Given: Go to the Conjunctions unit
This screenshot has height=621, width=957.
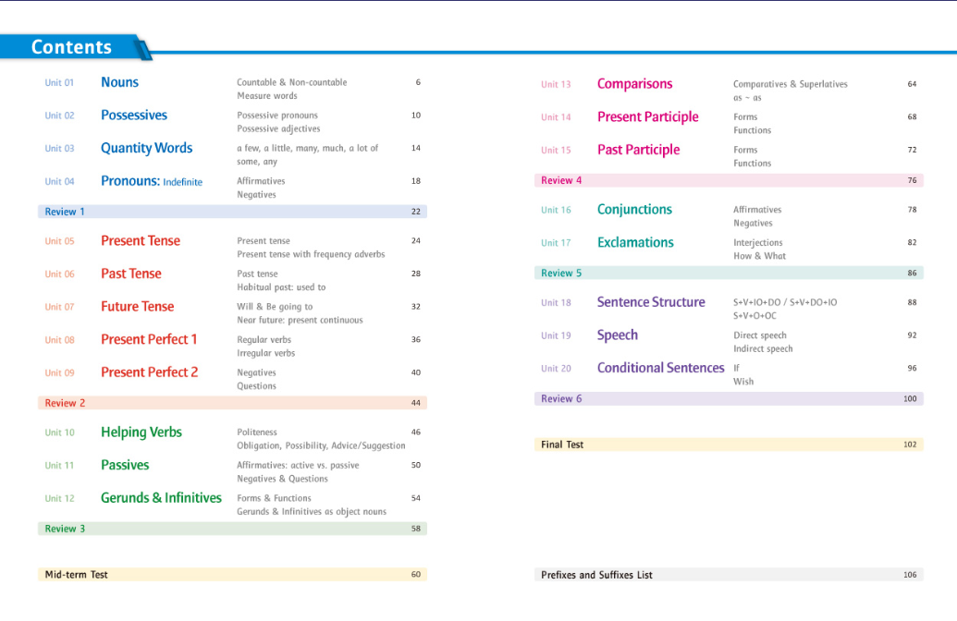Looking at the screenshot, I should coord(634,210).
